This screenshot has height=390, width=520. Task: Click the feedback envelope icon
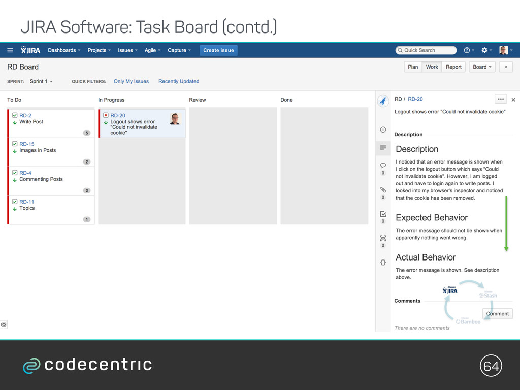pyautogui.click(x=4, y=324)
